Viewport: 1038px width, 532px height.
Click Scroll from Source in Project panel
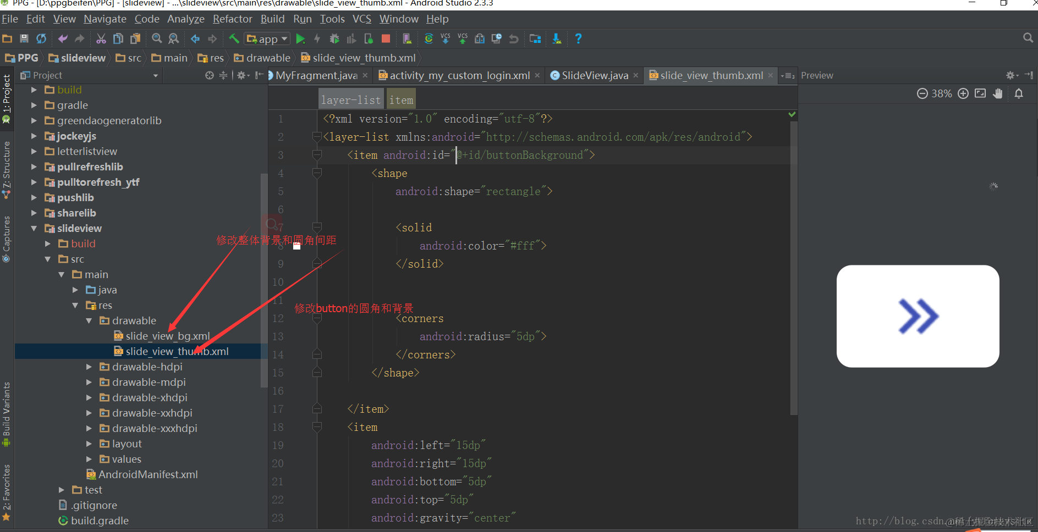(x=210, y=75)
